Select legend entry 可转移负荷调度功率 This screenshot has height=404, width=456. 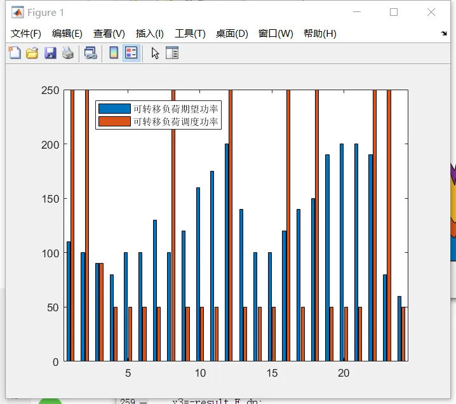(176, 121)
